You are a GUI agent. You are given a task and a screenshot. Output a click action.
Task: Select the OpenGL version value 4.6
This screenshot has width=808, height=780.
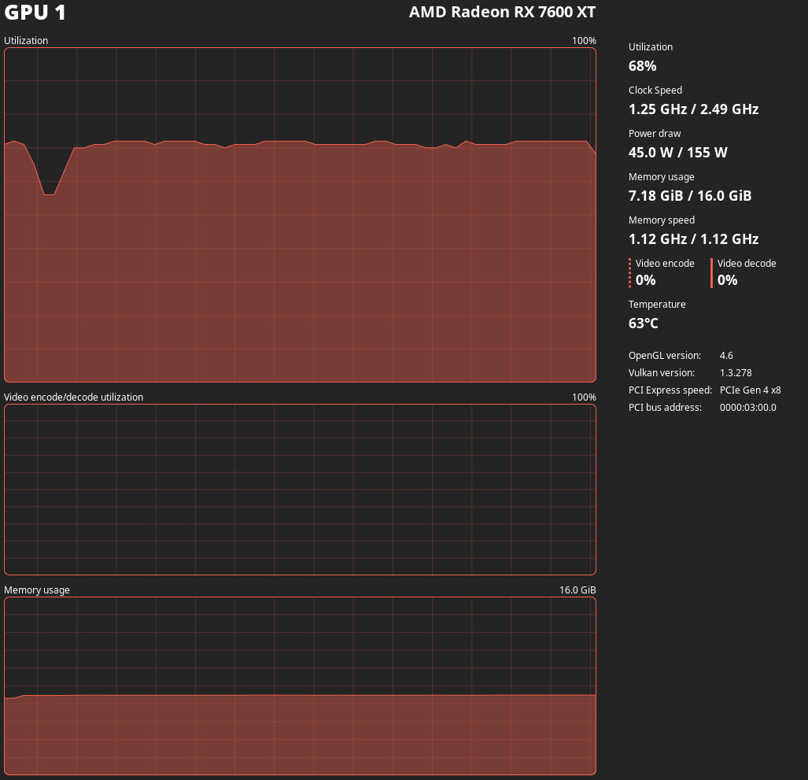coord(726,356)
